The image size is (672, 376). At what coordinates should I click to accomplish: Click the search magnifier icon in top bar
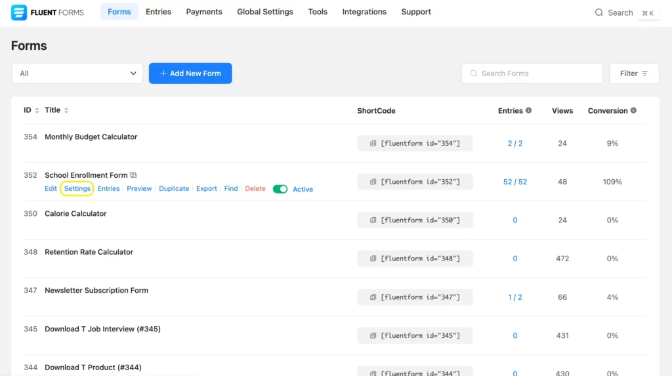click(x=598, y=12)
